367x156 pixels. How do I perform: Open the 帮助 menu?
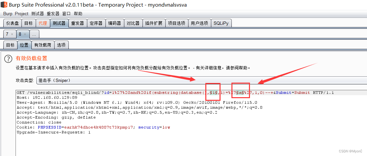pos(78,14)
